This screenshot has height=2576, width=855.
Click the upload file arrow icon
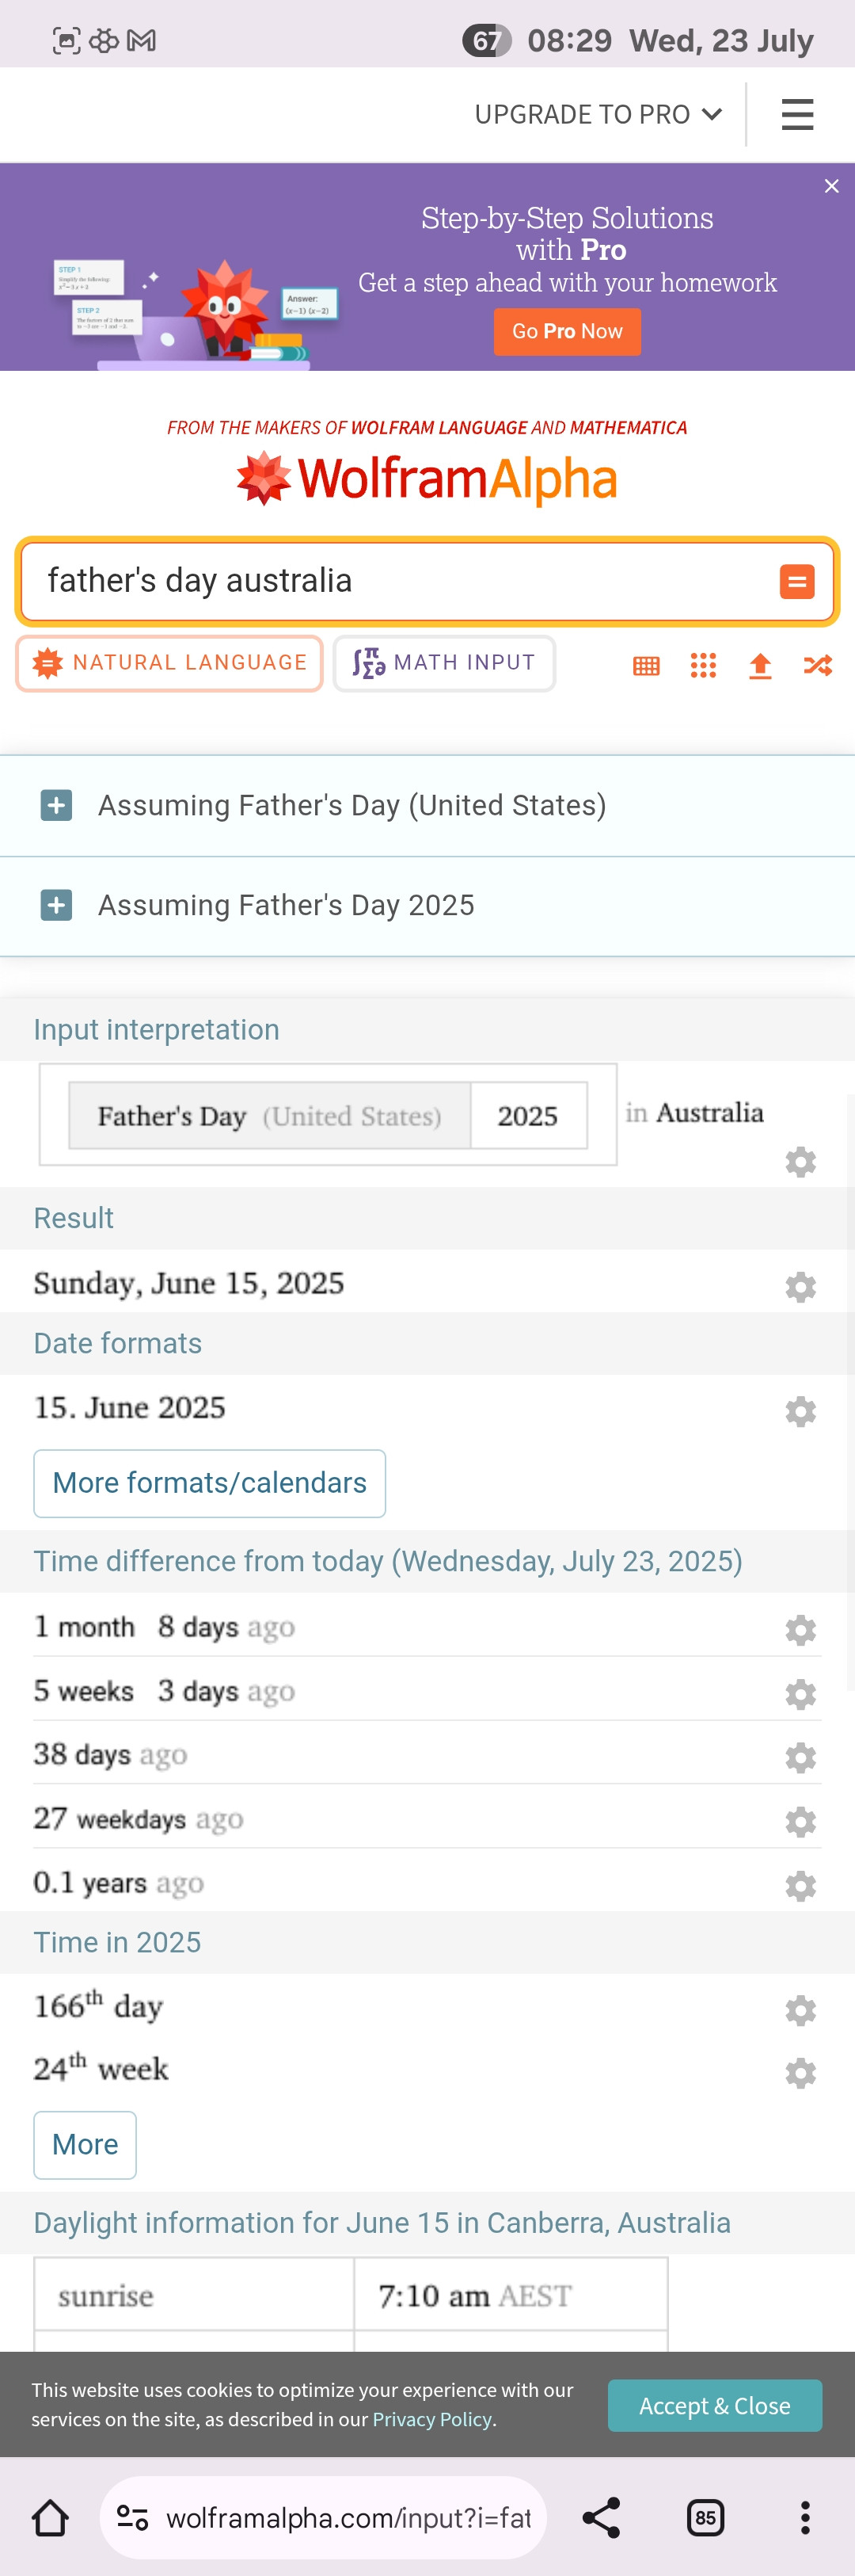coord(760,666)
